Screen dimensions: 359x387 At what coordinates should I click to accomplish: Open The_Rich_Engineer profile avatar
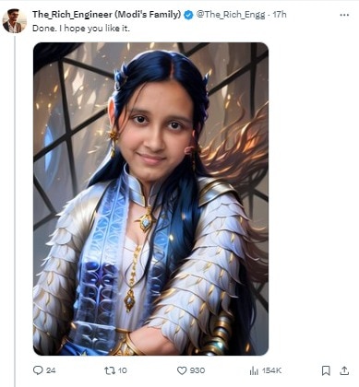tap(15, 21)
